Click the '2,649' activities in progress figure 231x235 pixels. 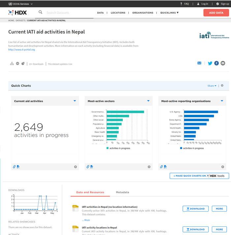(28, 127)
